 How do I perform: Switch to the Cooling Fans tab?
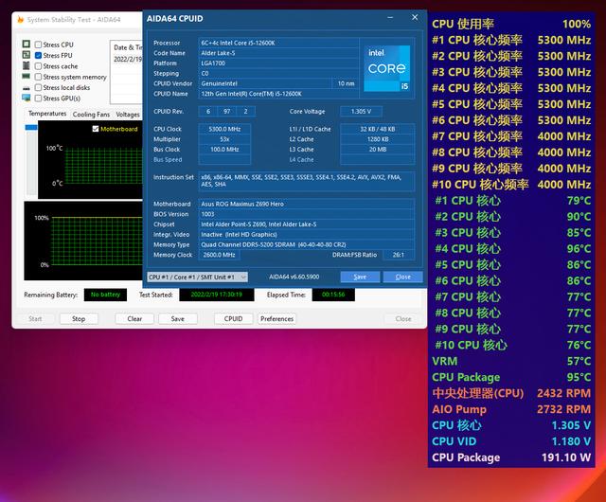91,115
